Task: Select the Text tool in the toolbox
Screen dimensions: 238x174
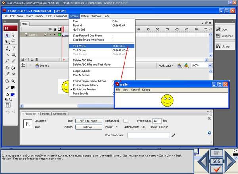Action: (13, 48)
